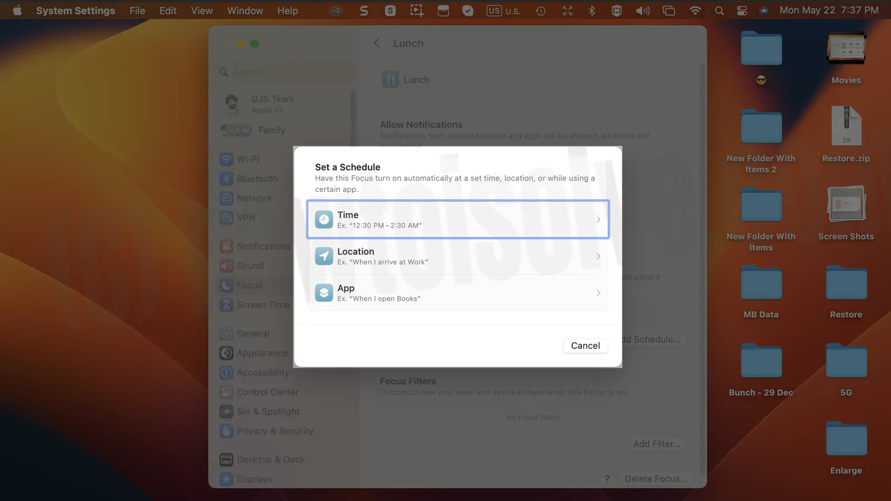Expand the Time row chevron
Image resolution: width=891 pixels, height=501 pixels.
(598, 220)
